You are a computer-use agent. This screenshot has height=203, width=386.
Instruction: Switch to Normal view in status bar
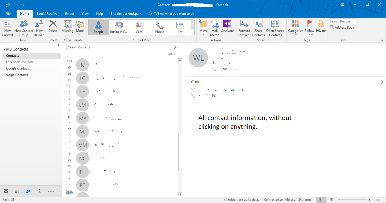coord(321,200)
